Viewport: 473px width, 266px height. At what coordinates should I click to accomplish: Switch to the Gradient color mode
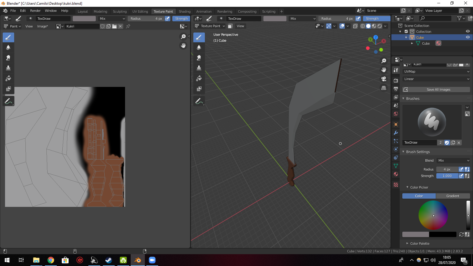tap(453, 196)
